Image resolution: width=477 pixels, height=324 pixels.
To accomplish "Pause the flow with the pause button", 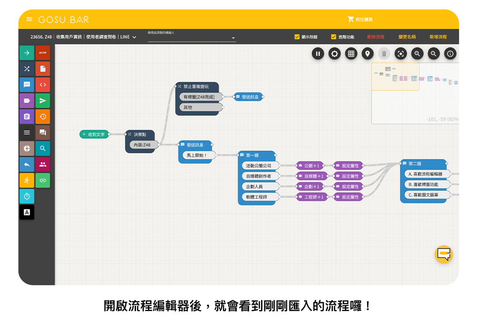I will point(318,54).
